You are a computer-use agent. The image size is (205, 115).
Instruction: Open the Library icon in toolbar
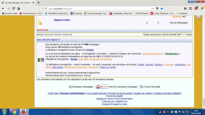point(185,9)
